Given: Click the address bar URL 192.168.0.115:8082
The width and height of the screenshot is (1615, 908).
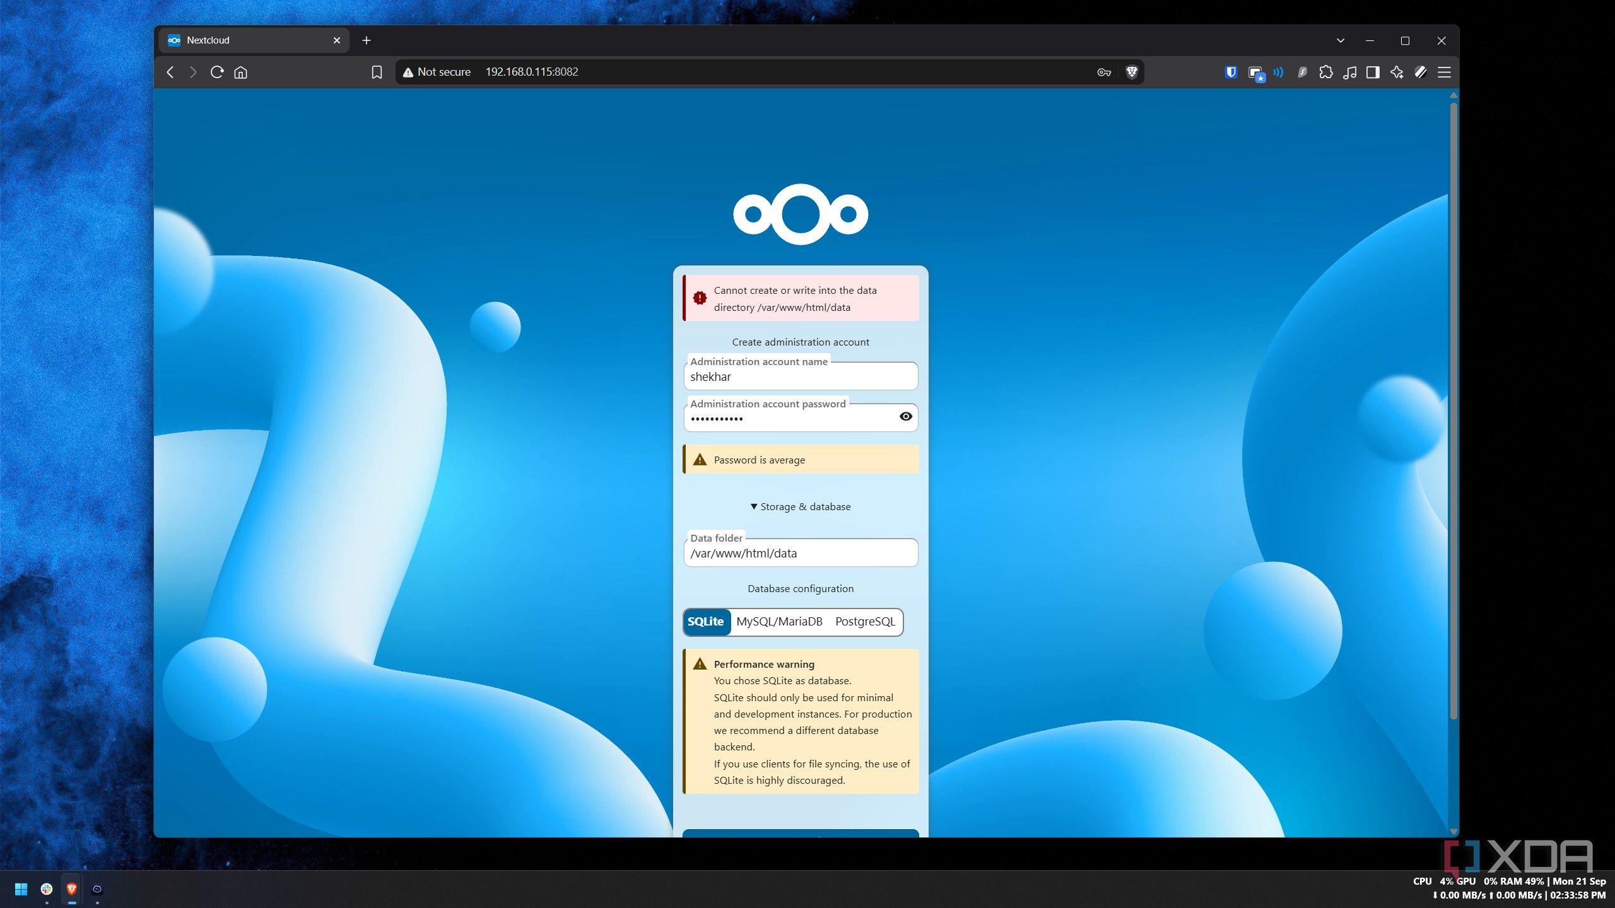Looking at the screenshot, I should (531, 72).
